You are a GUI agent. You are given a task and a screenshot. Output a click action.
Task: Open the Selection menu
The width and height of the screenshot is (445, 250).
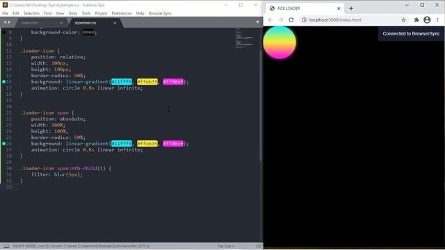coord(31,13)
